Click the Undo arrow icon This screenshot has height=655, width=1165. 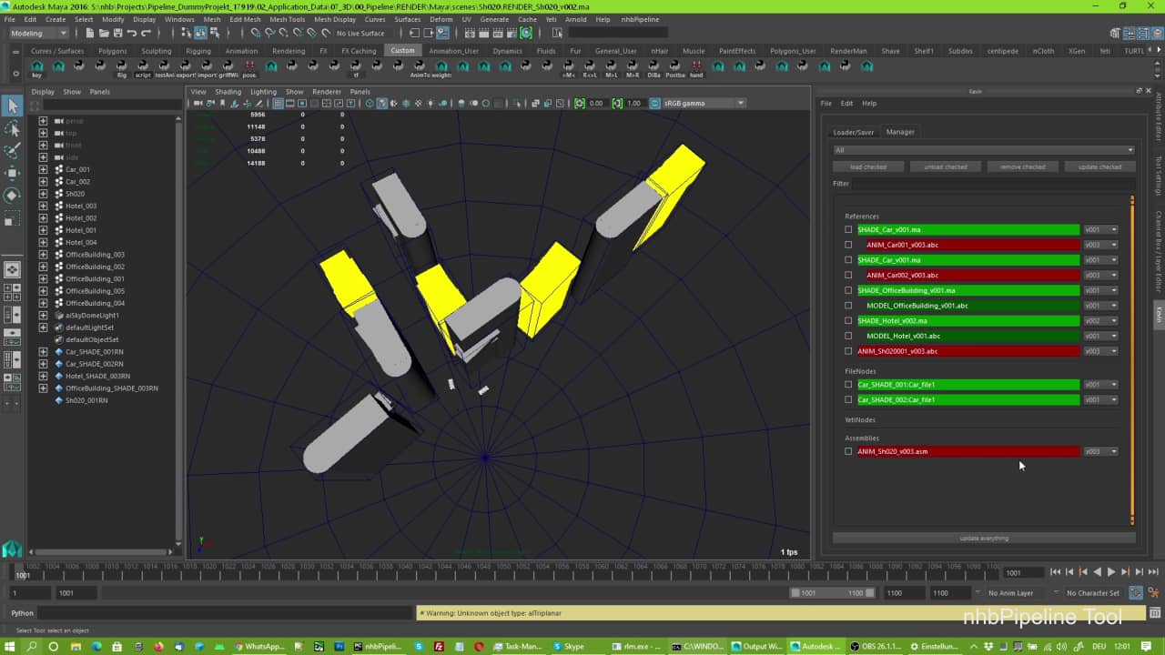click(x=131, y=33)
